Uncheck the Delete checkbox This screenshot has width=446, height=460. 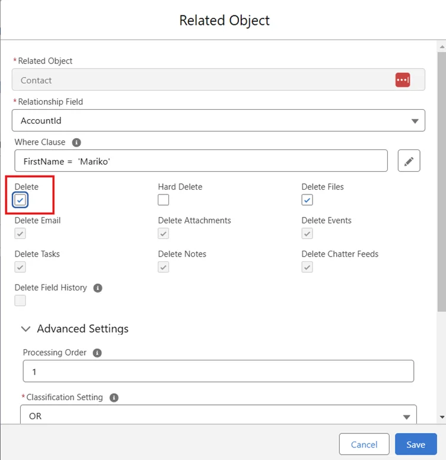tap(21, 200)
